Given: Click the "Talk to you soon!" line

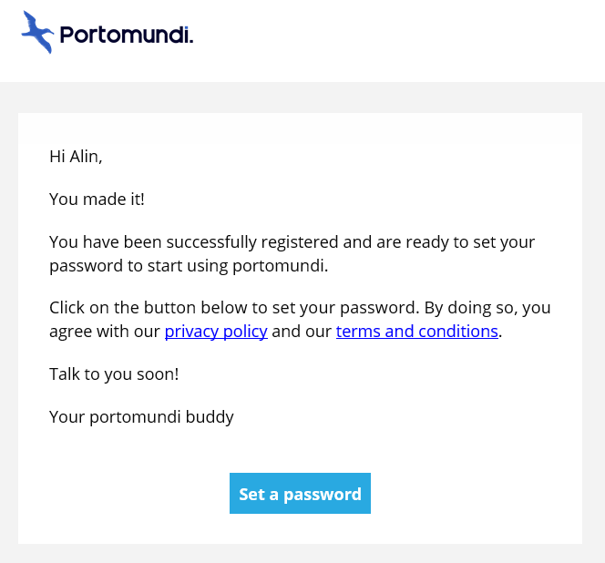Looking at the screenshot, I should click(x=114, y=374).
